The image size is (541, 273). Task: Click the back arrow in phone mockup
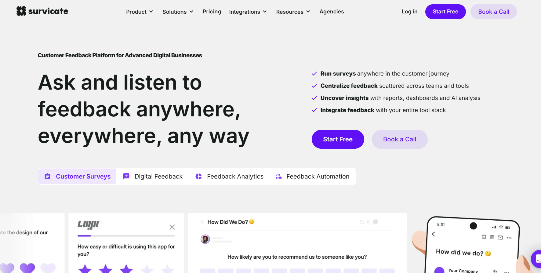tap(433, 234)
